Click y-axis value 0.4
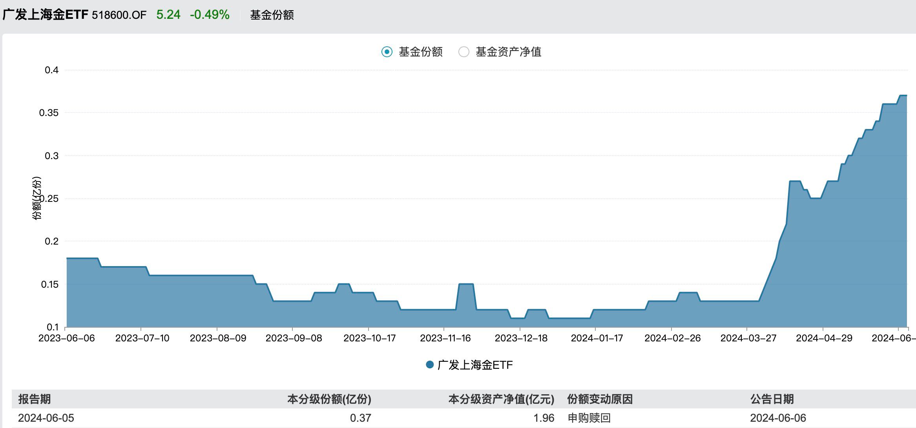 51,70
